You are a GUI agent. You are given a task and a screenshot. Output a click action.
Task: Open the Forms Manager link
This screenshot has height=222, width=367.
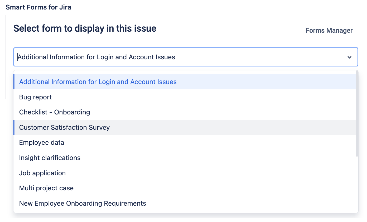click(x=329, y=31)
